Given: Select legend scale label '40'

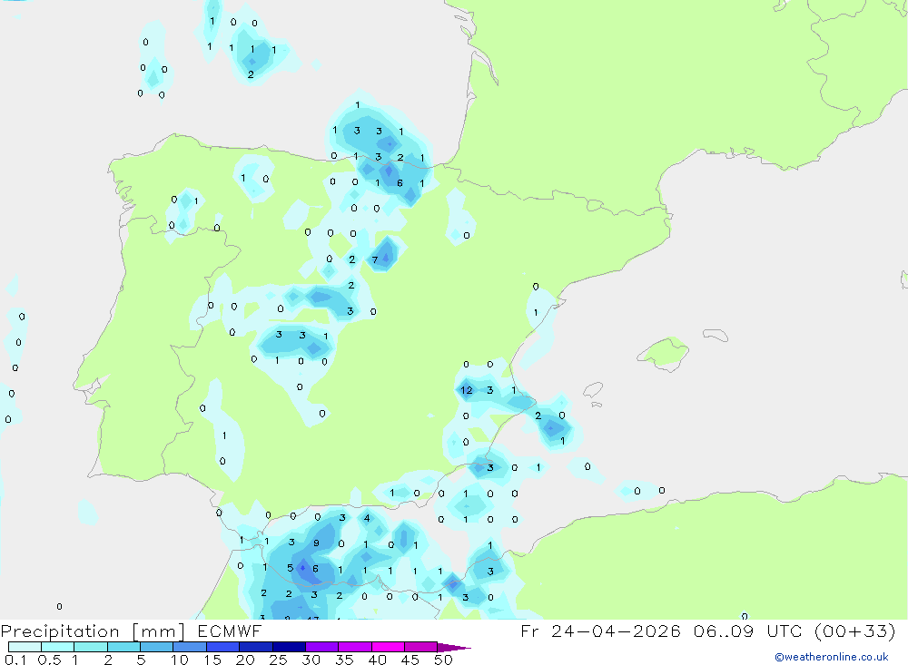Looking at the screenshot, I should (x=378, y=660).
